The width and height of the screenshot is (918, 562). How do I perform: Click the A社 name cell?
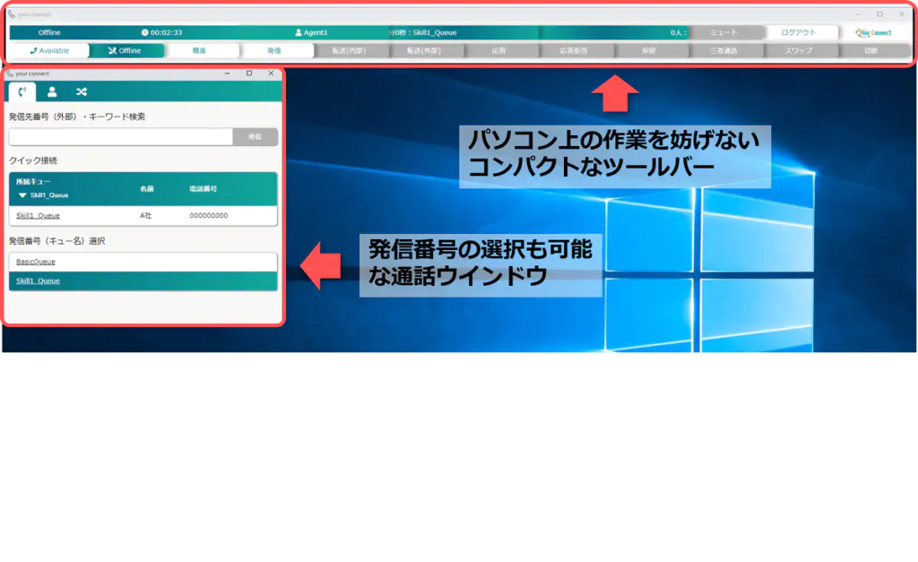point(146,215)
